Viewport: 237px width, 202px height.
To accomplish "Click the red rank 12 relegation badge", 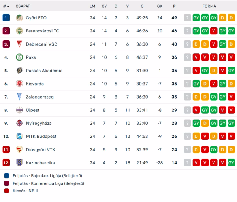I will coord(6,162).
